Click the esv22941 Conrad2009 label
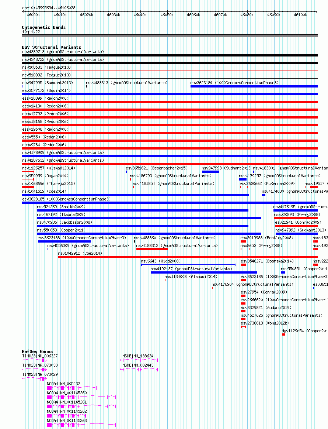Image resolution: width=328 pixels, height=429 pixels. 298,222
